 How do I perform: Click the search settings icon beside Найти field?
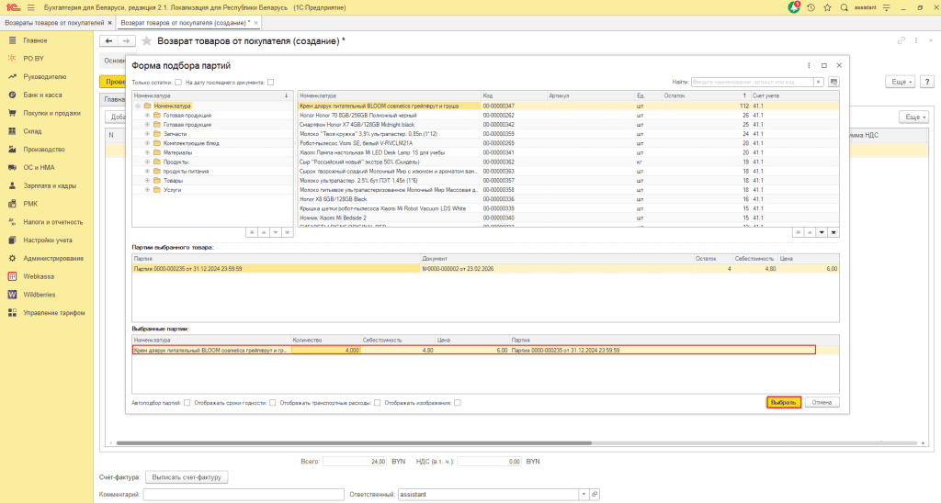(833, 82)
